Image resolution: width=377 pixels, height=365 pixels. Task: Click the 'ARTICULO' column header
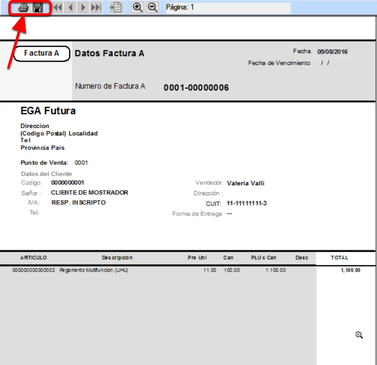pyautogui.click(x=34, y=257)
